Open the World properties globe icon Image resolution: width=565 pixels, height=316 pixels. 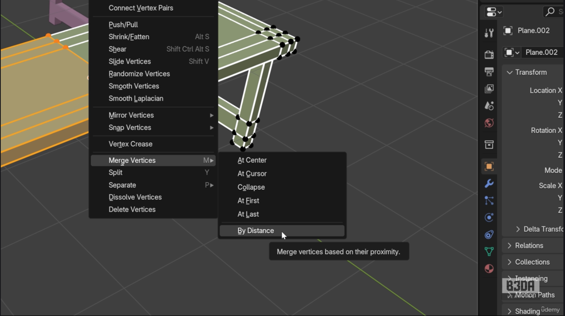click(x=489, y=123)
